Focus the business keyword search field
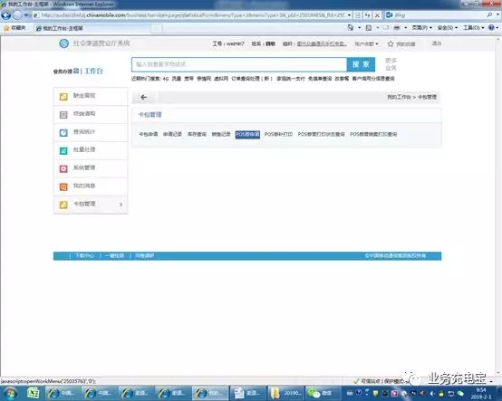Viewport: 502px width, 401px height. 239,64
